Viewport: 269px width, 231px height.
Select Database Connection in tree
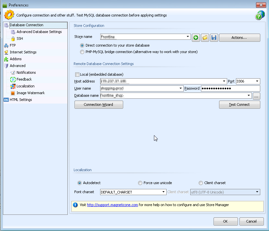click(27, 25)
